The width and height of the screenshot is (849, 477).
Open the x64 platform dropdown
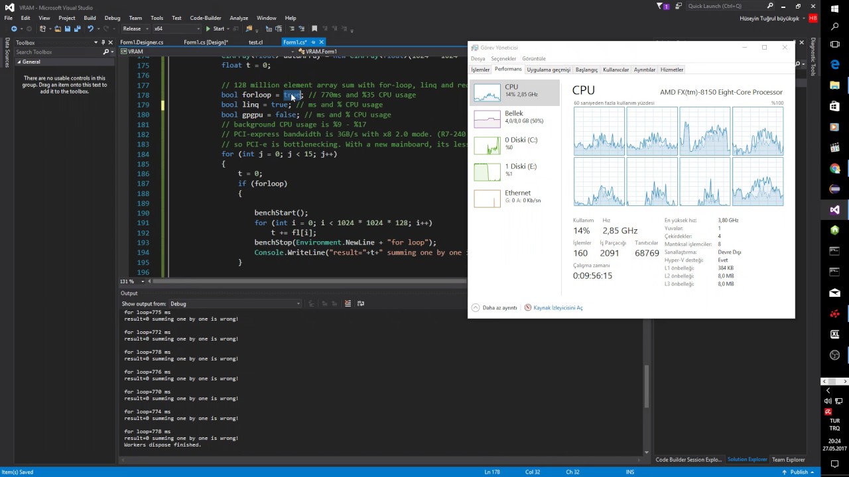point(176,28)
